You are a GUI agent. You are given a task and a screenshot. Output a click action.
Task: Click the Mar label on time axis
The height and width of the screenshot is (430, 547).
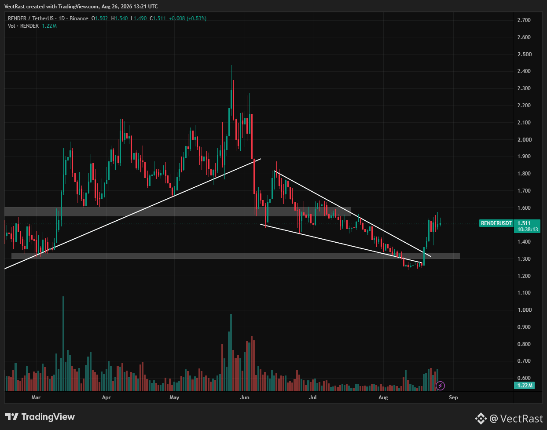click(36, 397)
